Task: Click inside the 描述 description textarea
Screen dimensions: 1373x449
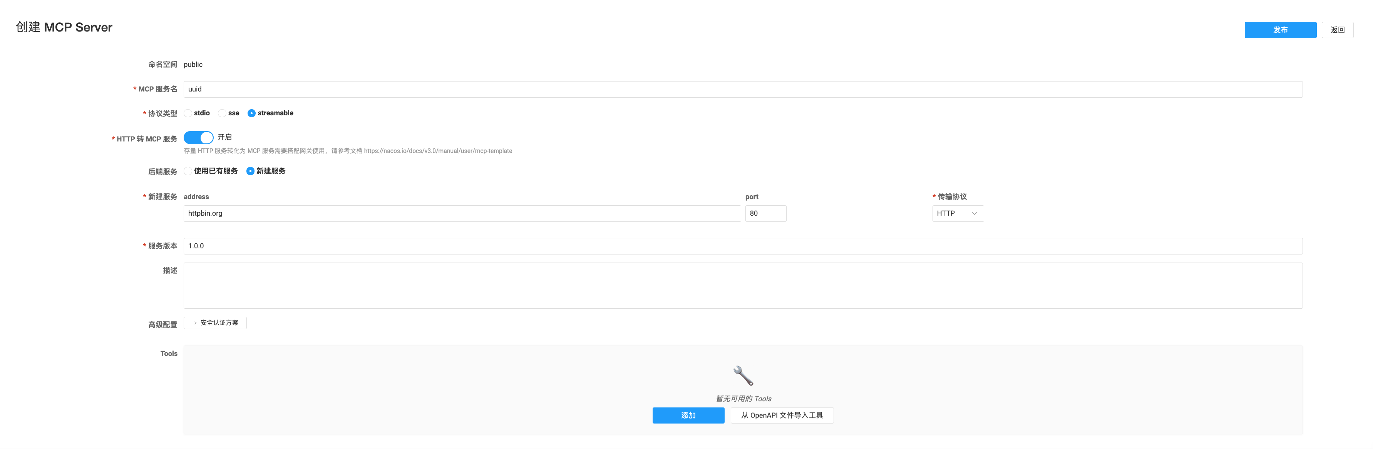Action: tap(742, 286)
